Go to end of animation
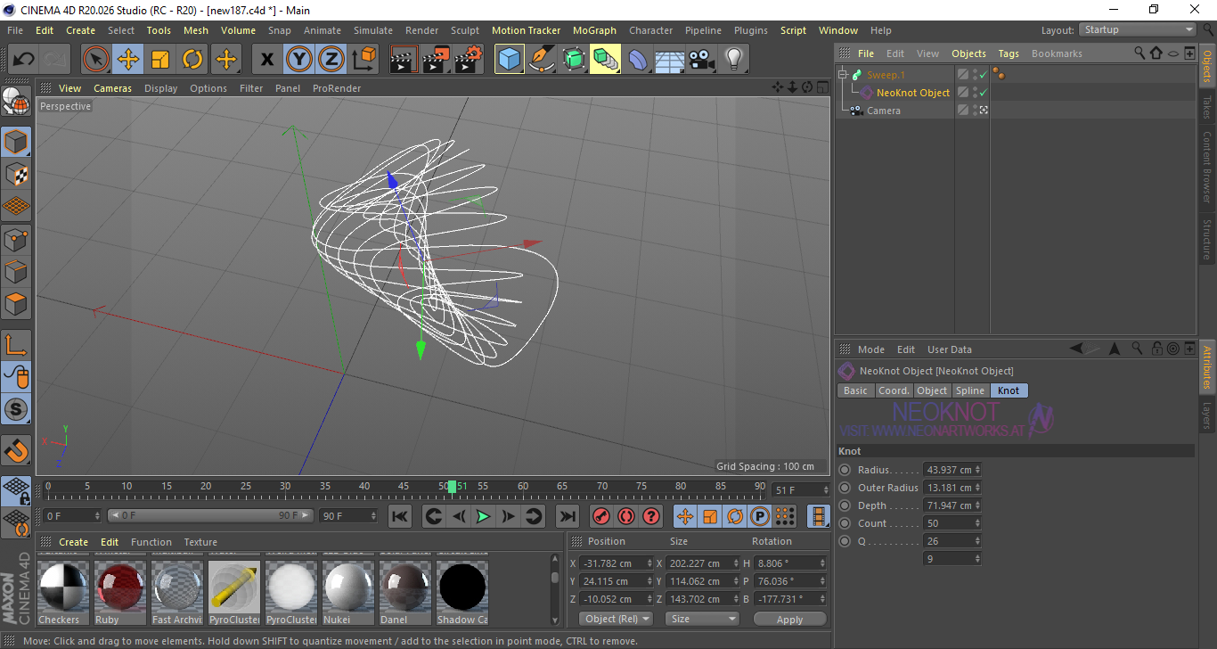The height and width of the screenshot is (649, 1217). 567,516
